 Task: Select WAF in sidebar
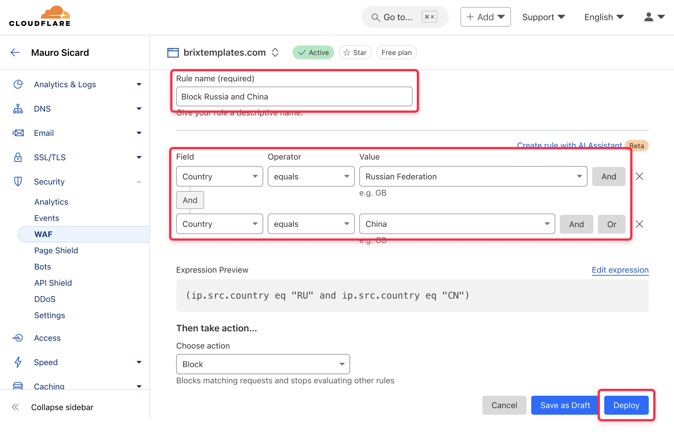[84, 234]
